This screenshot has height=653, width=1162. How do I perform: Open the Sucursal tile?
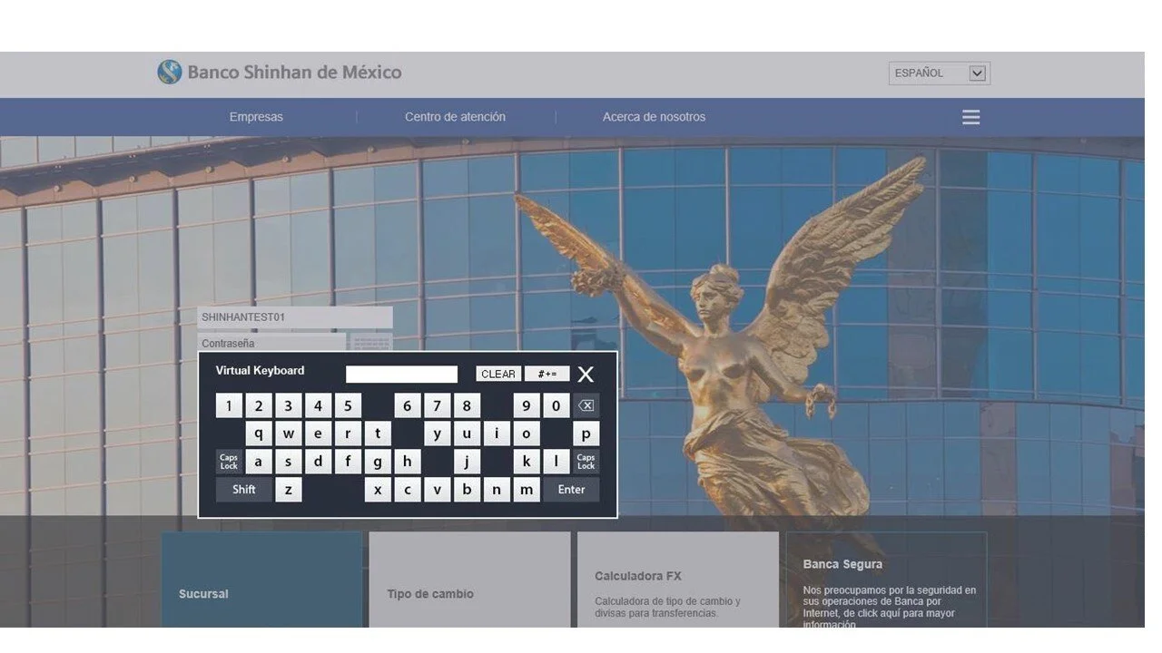click(262, 580)
